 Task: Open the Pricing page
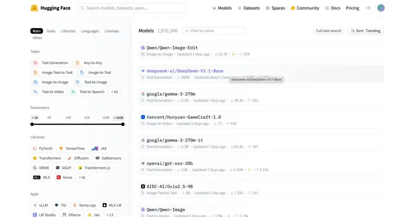[352, 8]
